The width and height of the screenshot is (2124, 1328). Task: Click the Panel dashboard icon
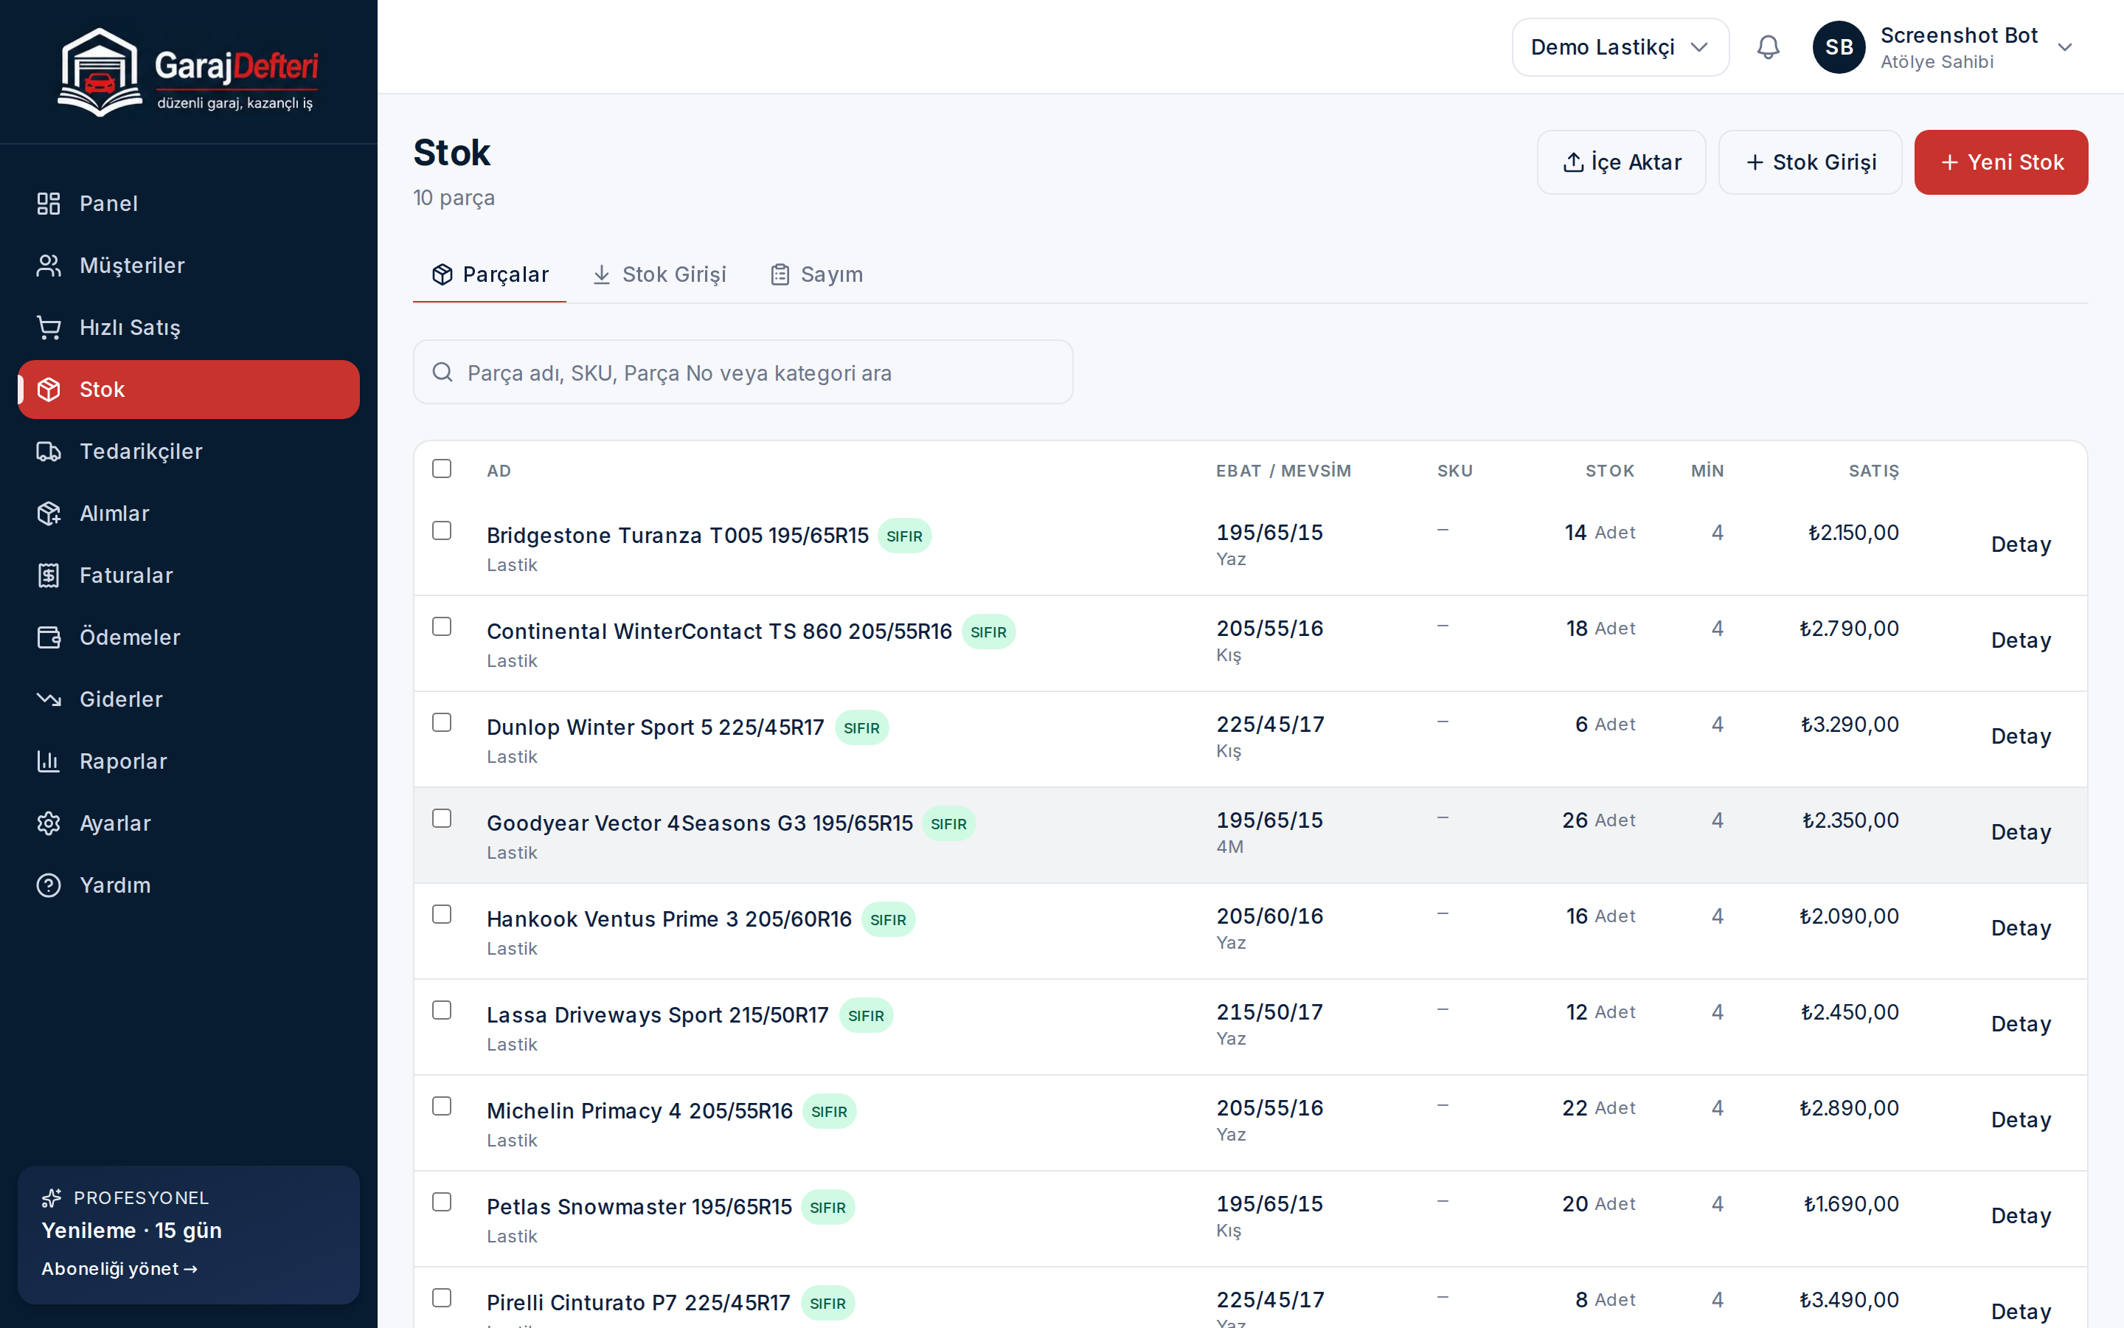coord(48,204)
